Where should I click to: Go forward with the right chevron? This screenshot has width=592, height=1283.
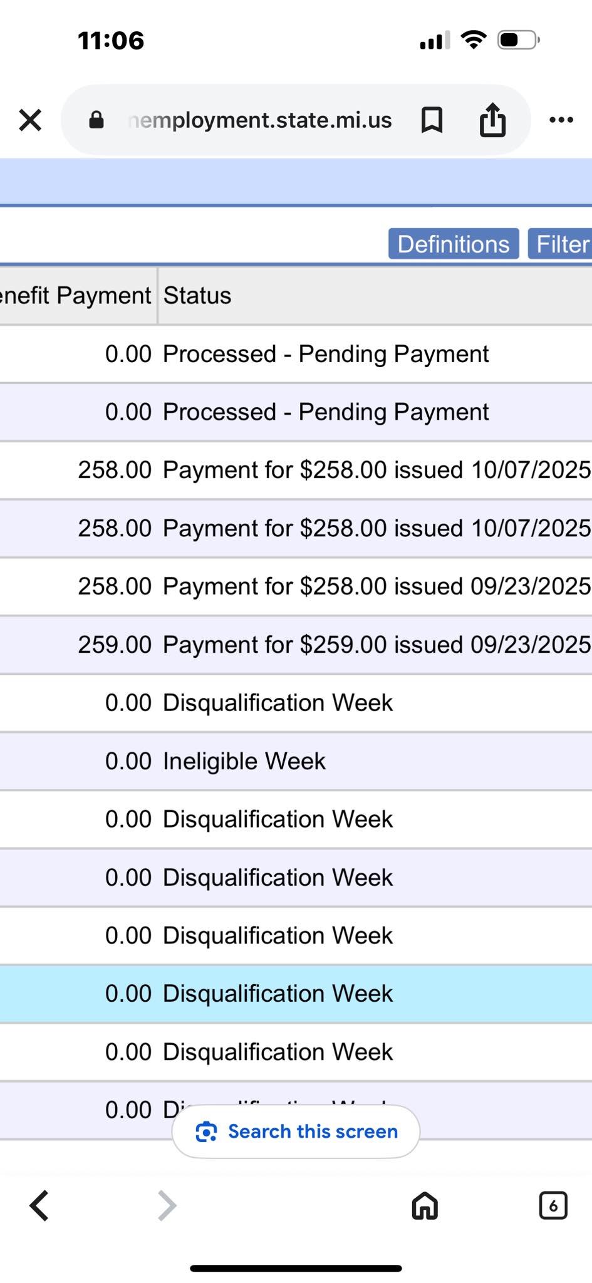[x=167, y=1206]
